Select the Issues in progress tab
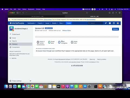The image size is (130, 98). point(63,42)
